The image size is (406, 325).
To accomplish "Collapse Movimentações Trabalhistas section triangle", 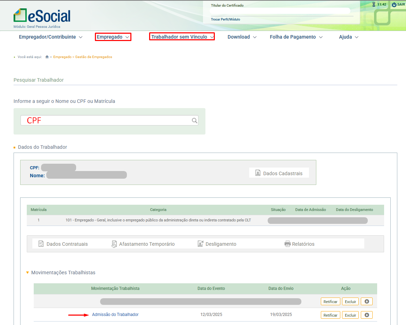I will [x=27, y=273].
